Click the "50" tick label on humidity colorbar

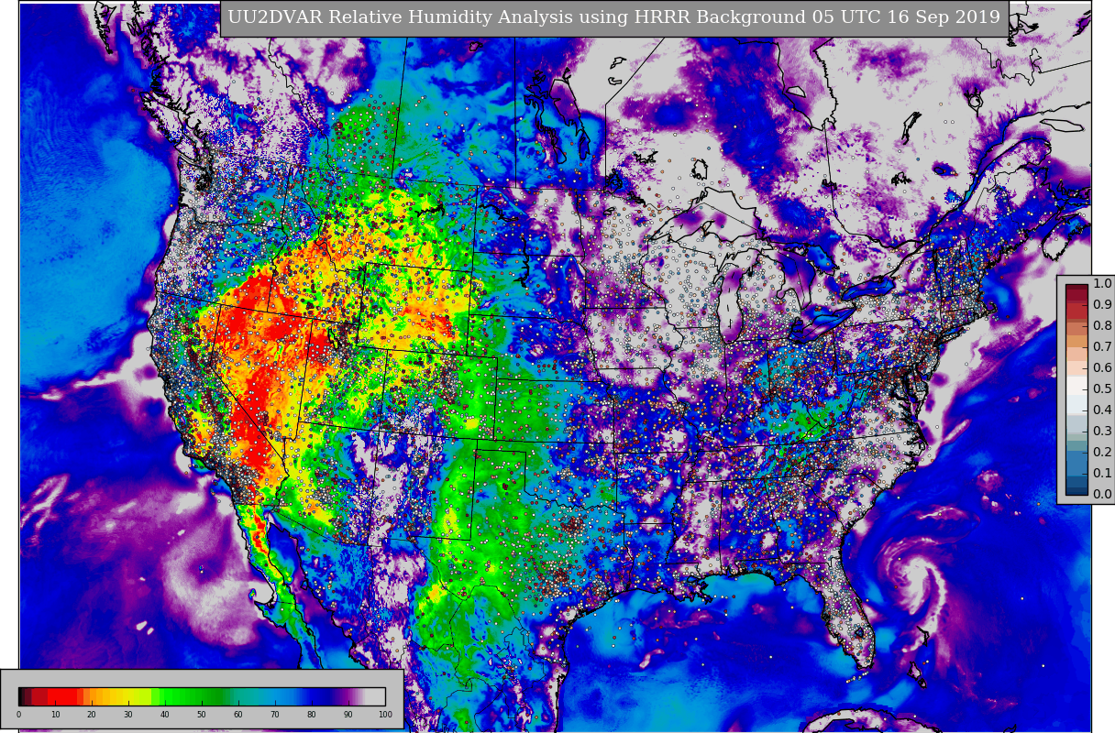(x=202, y=715)
